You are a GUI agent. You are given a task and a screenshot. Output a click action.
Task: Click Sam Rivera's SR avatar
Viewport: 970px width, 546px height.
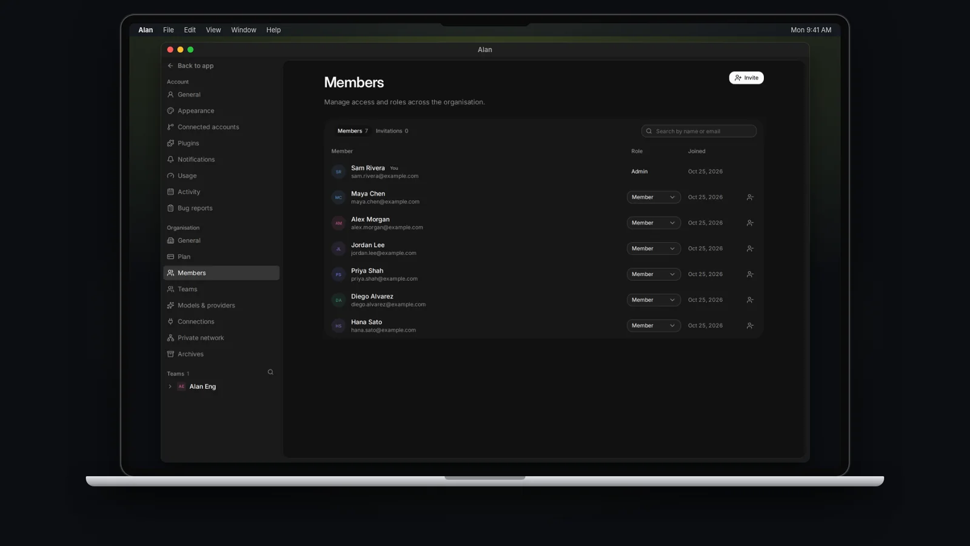tap(338, 172)
